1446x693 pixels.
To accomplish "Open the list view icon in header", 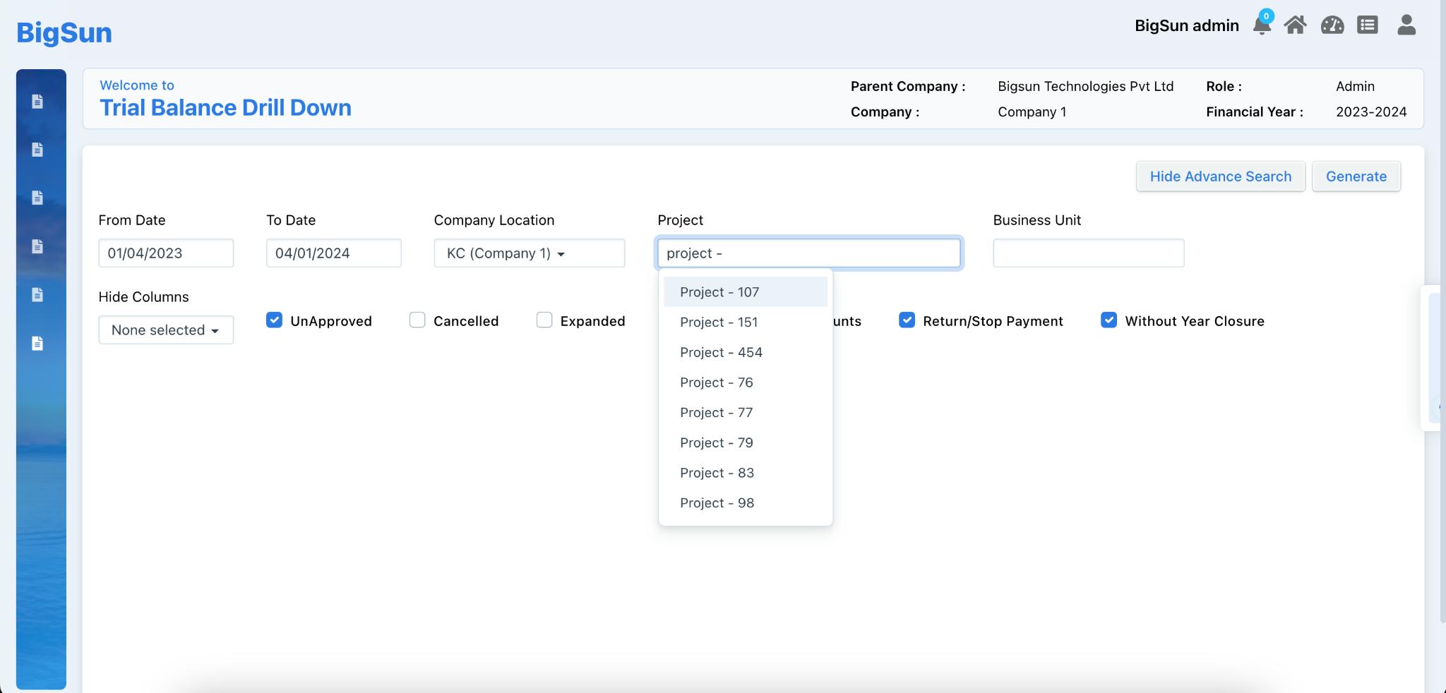I will click(x=1368, y=25).
